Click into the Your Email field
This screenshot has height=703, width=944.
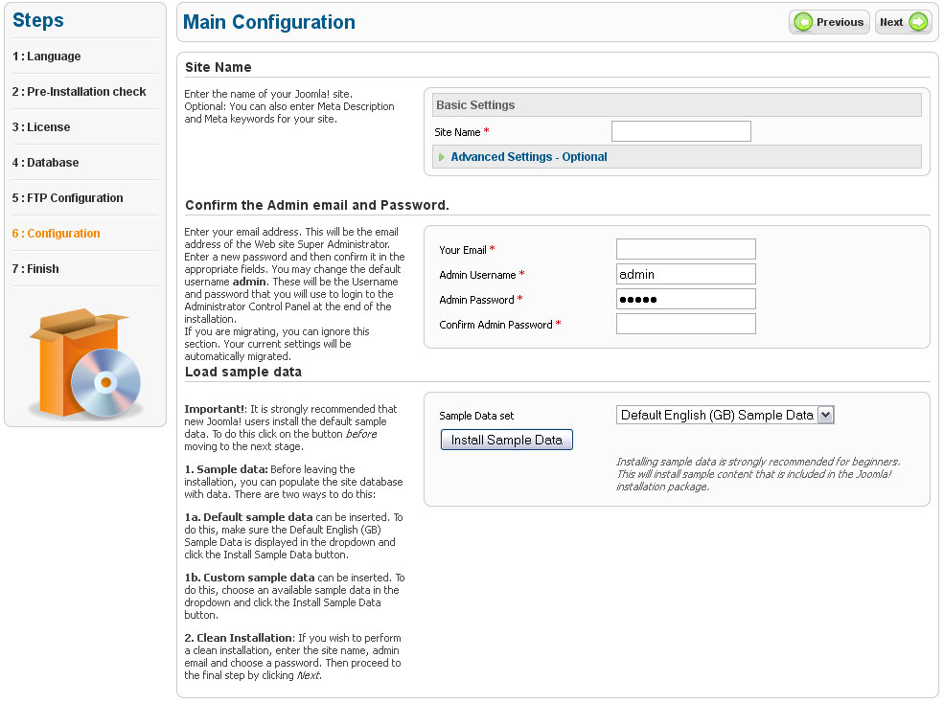click(x=685, y=249)
